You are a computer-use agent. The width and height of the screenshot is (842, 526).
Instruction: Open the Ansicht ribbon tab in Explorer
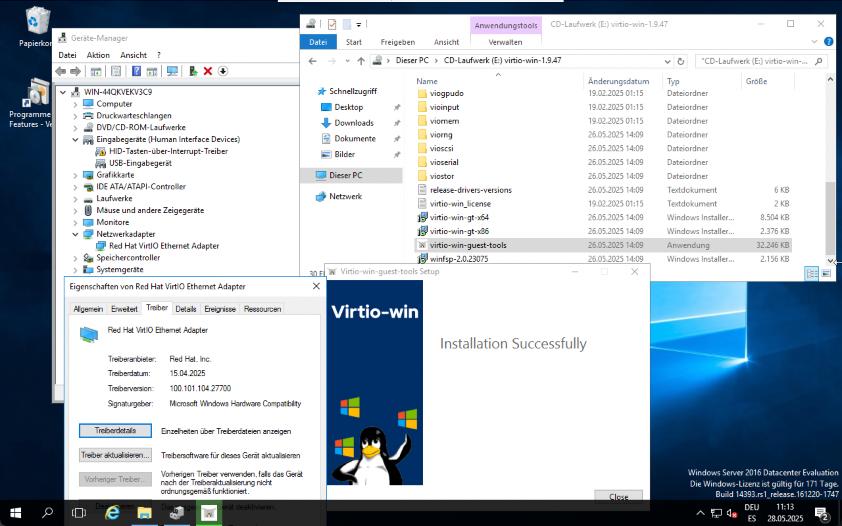coord(446,42)
